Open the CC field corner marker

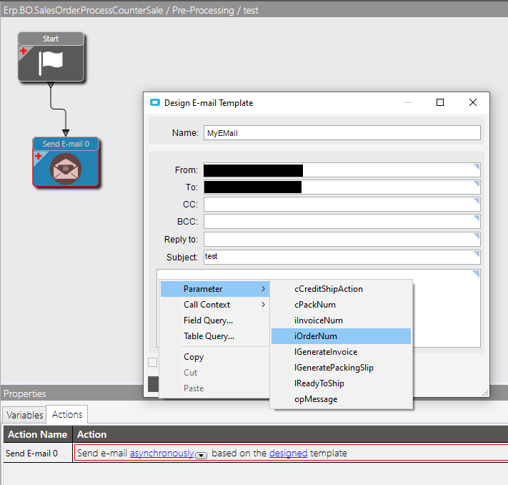pos(477,200)
